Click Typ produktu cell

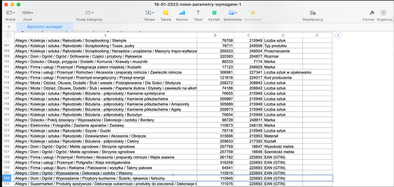click(x=283, y=46)
